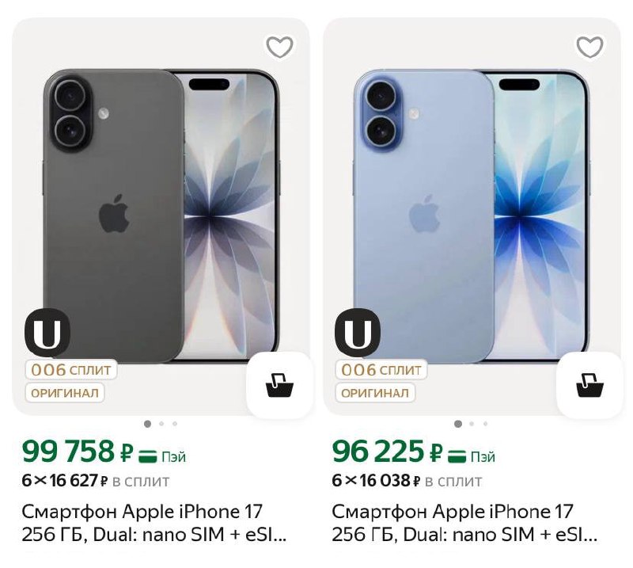This screenshot has width=633, height=568.
Task: Tap the Pay card icon beside 99 758 ₽
Action: point(147,456)
